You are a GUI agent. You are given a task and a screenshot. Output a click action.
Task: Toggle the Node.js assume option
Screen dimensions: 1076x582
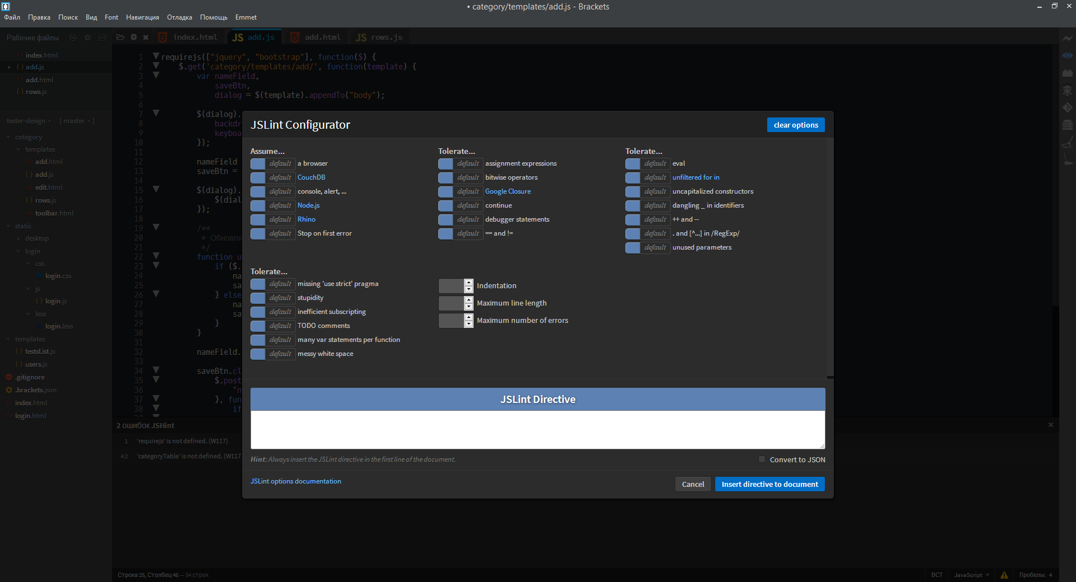(273, 205)
